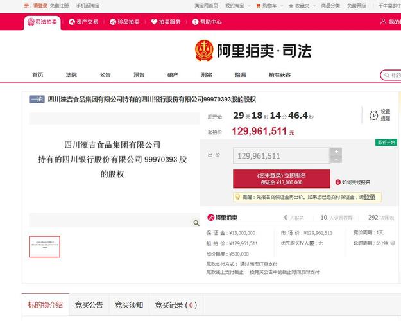Image resolution: width=401 pixels, height=321 pixels.
Task: Click the alarm clock reminder icon
Action: (x=373, y=116)
